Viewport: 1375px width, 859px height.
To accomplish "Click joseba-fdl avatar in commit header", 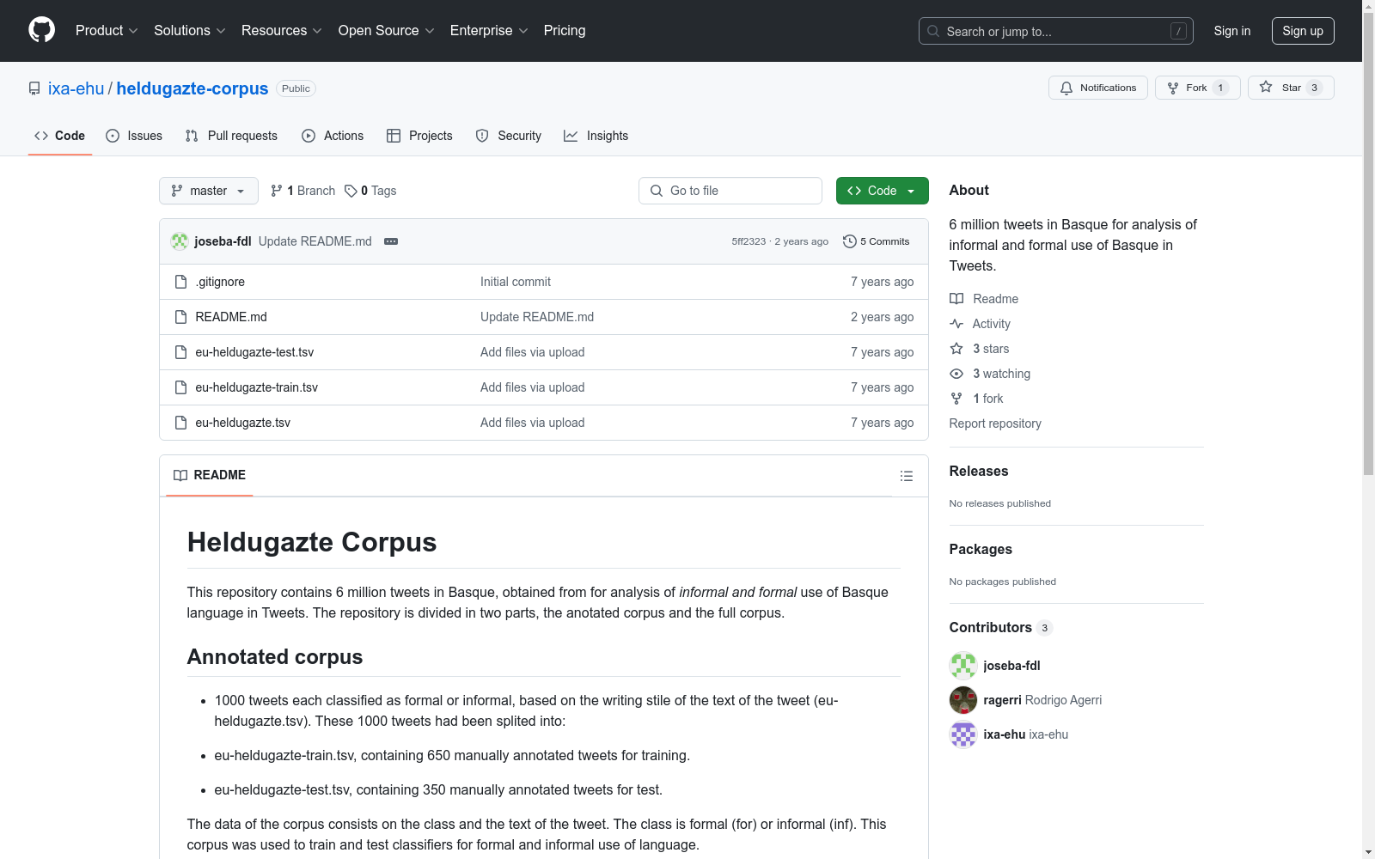I will [180, 241].
